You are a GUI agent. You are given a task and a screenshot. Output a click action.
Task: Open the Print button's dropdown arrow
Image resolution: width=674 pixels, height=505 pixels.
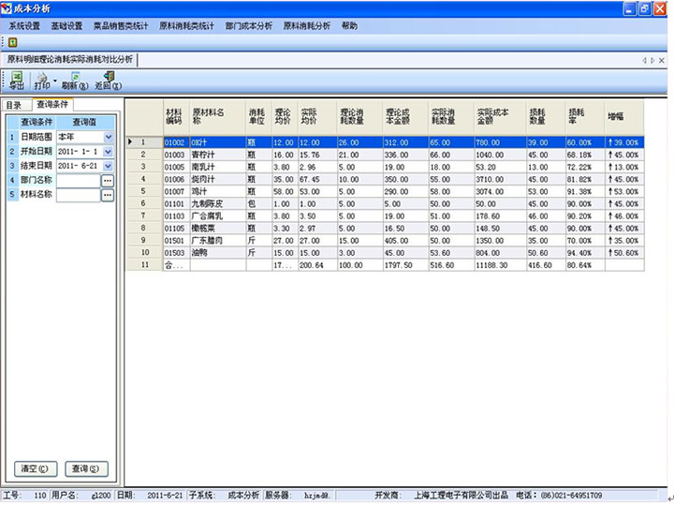55,81
